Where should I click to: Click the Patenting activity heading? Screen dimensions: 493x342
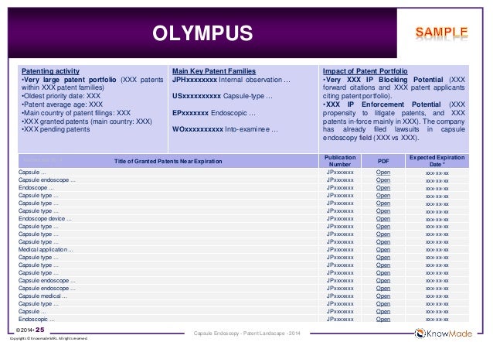tap(50, 71)
